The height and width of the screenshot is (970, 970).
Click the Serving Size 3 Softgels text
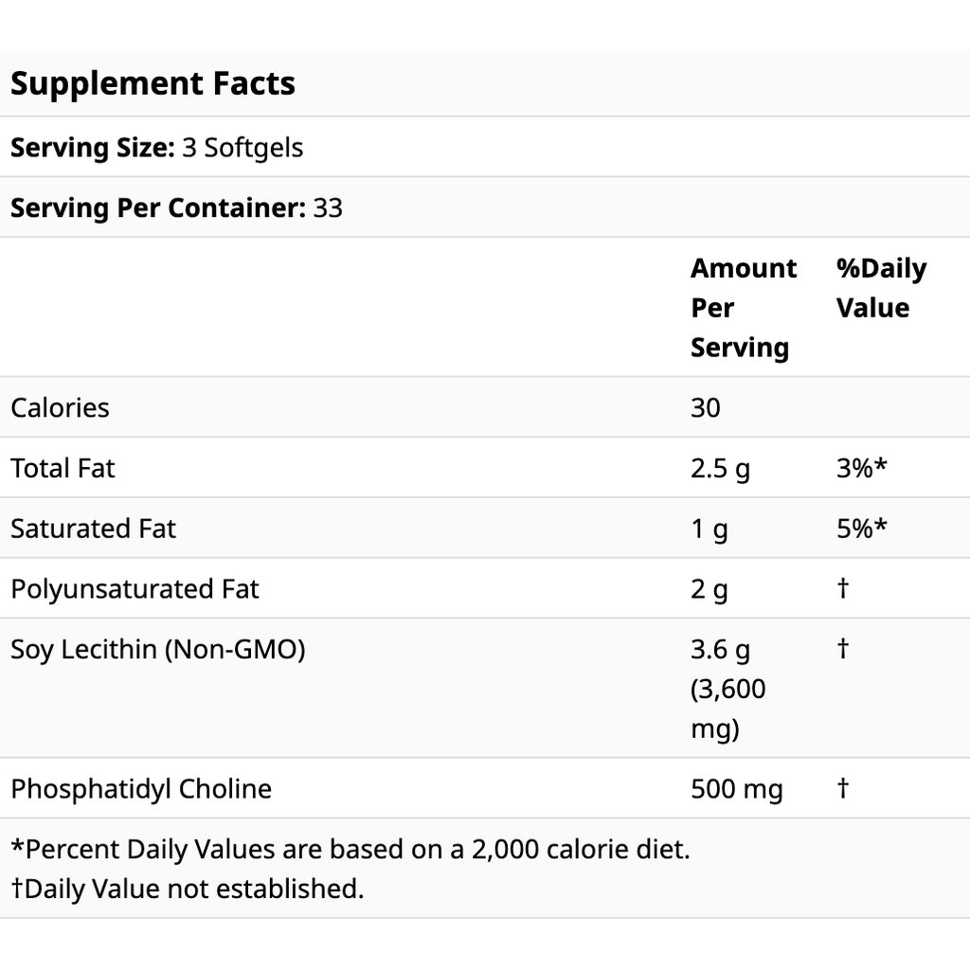[x=156, y=148]
